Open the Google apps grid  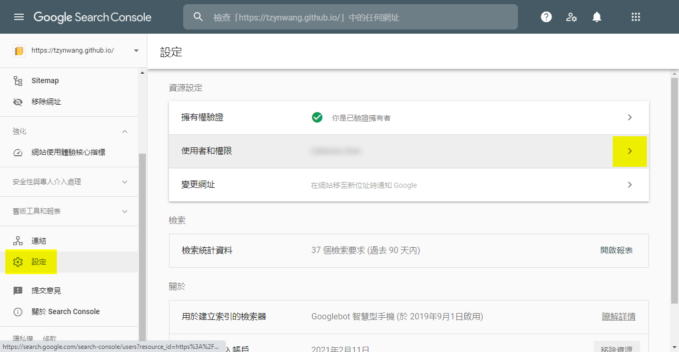point(636,17)
